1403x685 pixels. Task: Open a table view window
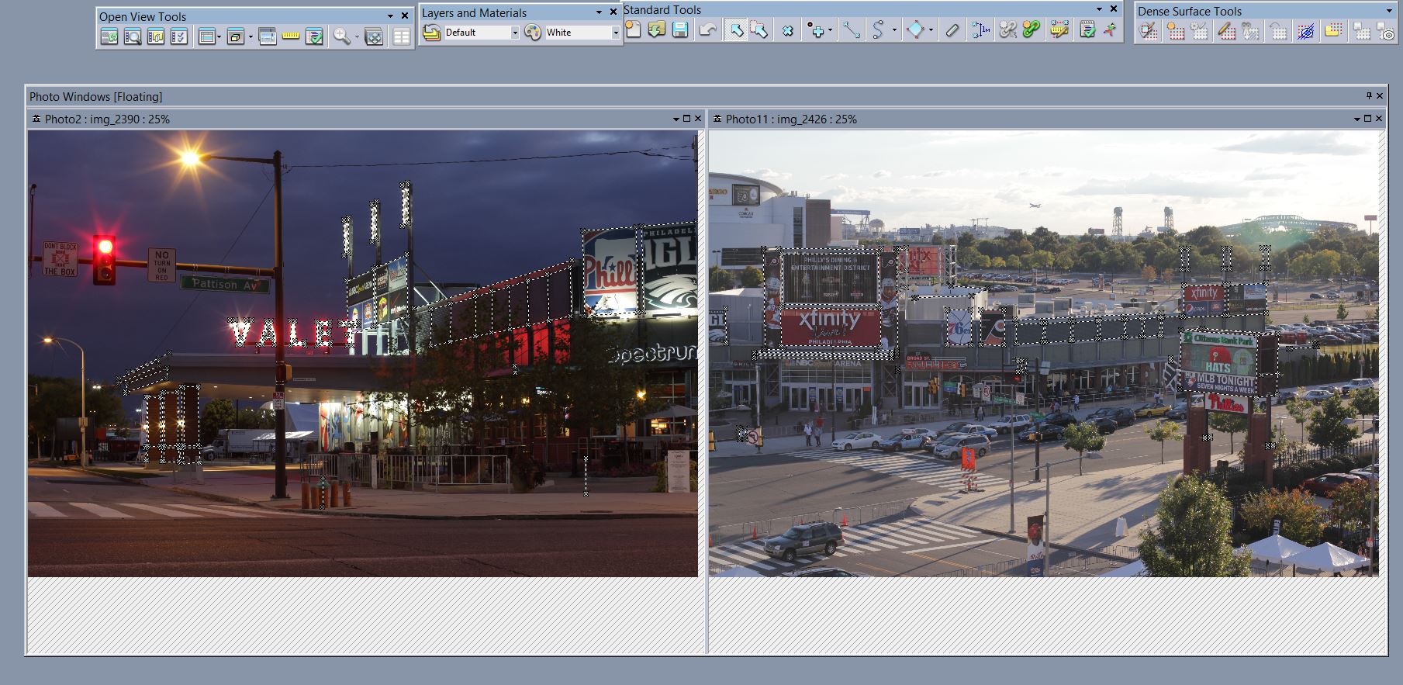tap(206, 36)
